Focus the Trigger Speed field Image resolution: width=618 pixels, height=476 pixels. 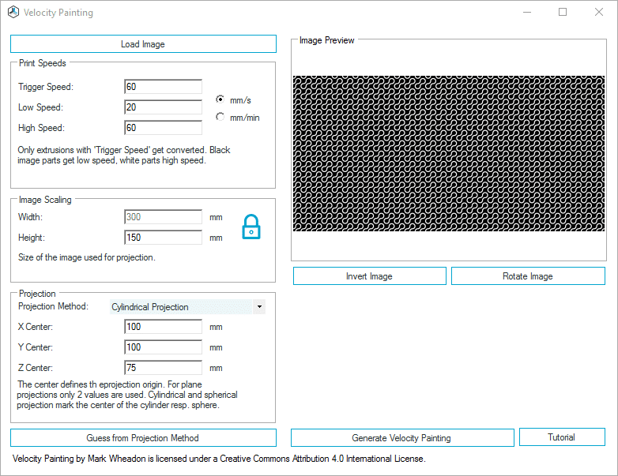click(163, 87)
